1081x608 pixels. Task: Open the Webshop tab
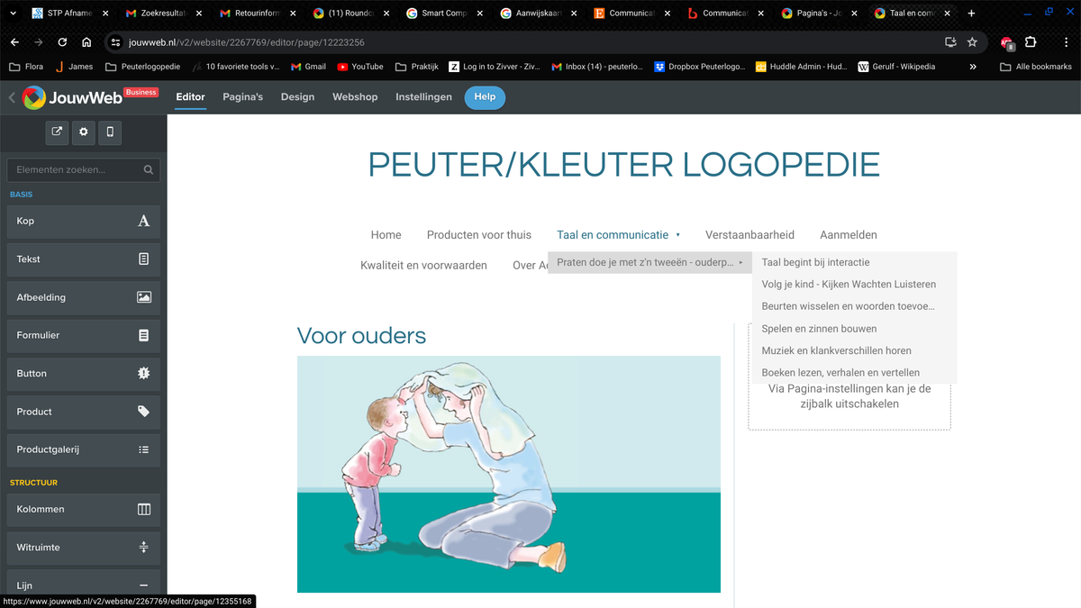coord(355,97)
